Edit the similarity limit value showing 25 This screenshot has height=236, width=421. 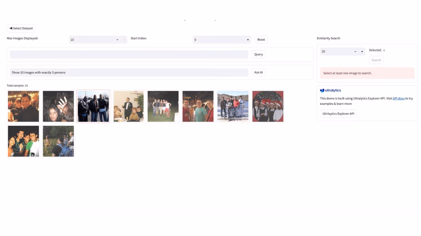point(335,51)
